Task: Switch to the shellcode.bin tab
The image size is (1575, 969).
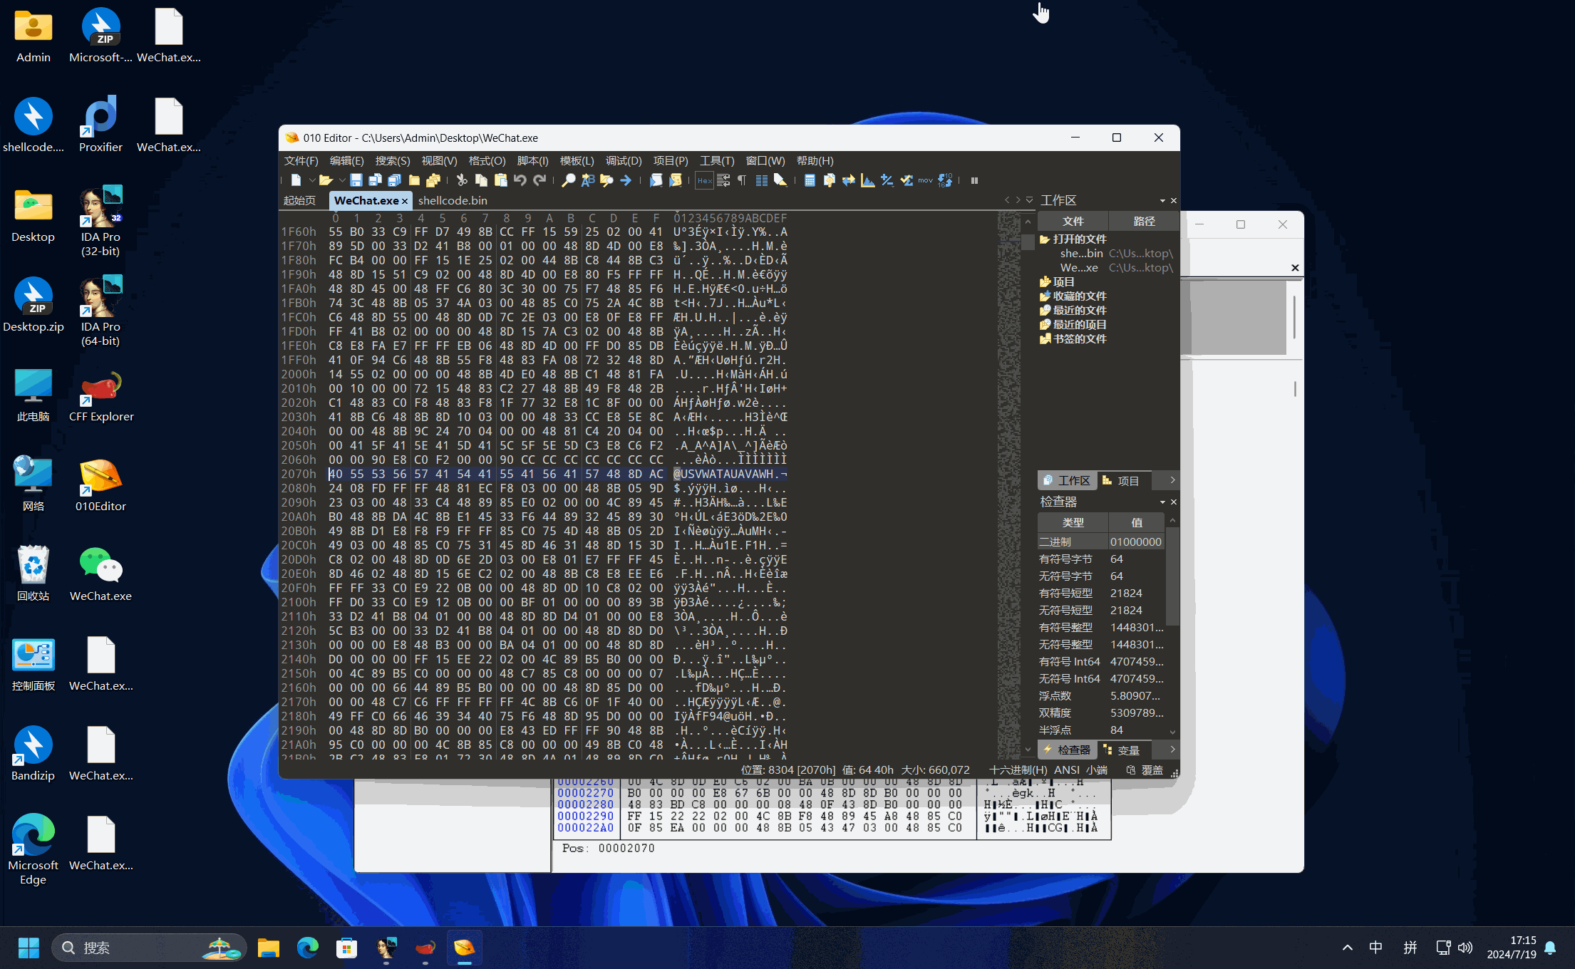Action: pos(453,201)
